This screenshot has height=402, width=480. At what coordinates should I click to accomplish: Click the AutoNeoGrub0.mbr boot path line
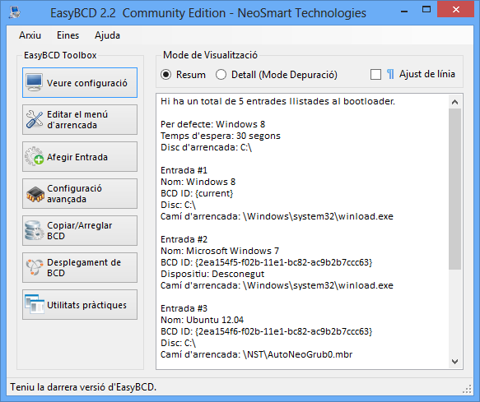click(257, 354)
